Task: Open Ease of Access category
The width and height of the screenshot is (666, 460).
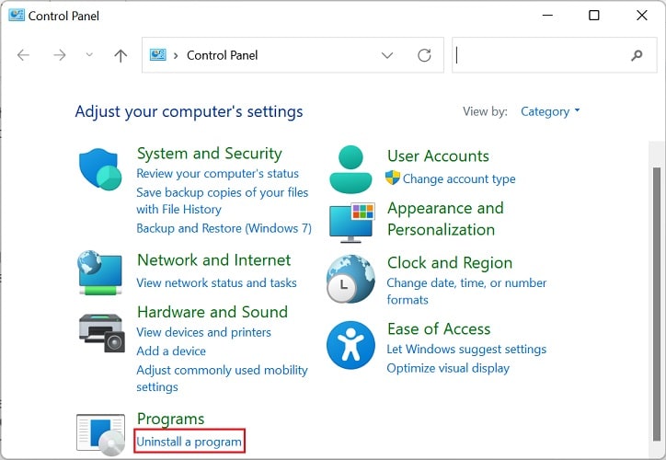Action: point(439,329)
